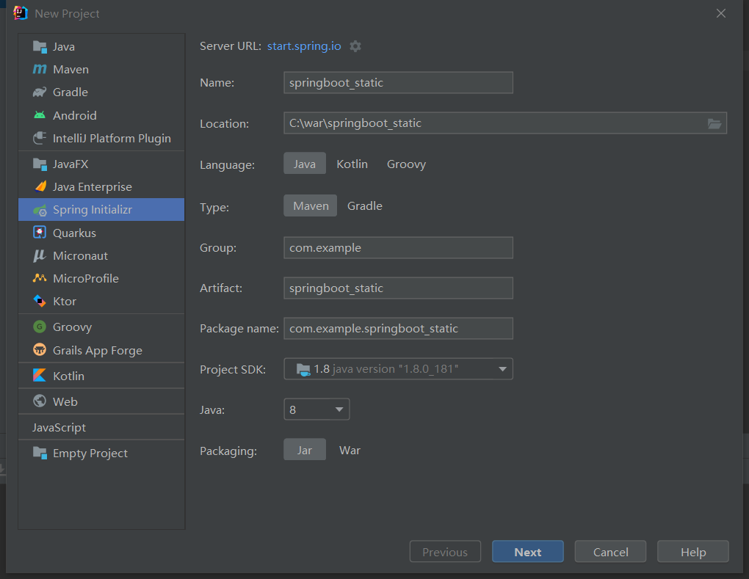This screenshot has width=749, height=579.
Task: Open the Java version dropdown
Action: [316, 409]
